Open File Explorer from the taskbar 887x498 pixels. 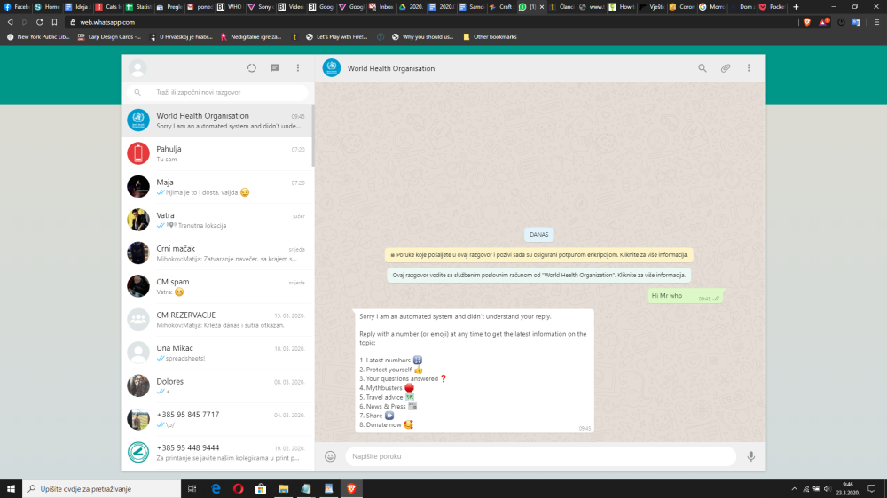284,488
